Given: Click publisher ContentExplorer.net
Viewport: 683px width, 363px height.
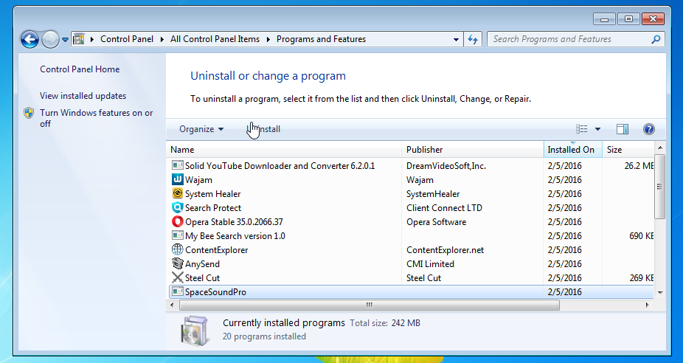Looking at the screenshot, I should pos(445,250).
